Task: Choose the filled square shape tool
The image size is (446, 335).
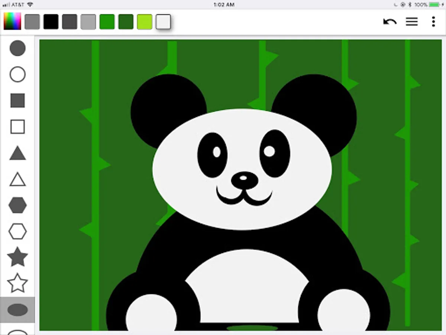Action: click(x=17, y=100)
